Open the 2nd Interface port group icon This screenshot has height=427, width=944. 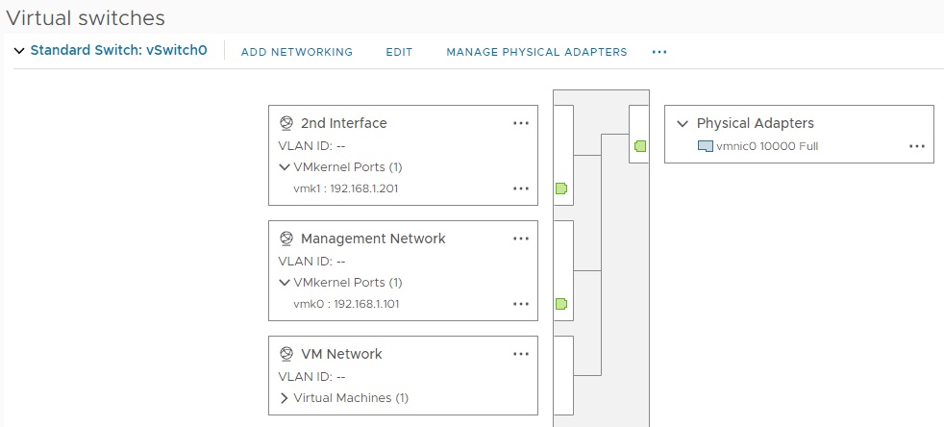coord(286,123)
